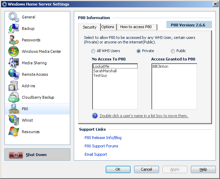Open the Whiist globe-server icon
The width and height of the screenshot is (220, 179).
14,120
